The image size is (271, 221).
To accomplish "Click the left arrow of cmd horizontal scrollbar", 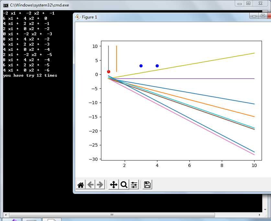I will [x=6, y=215].
